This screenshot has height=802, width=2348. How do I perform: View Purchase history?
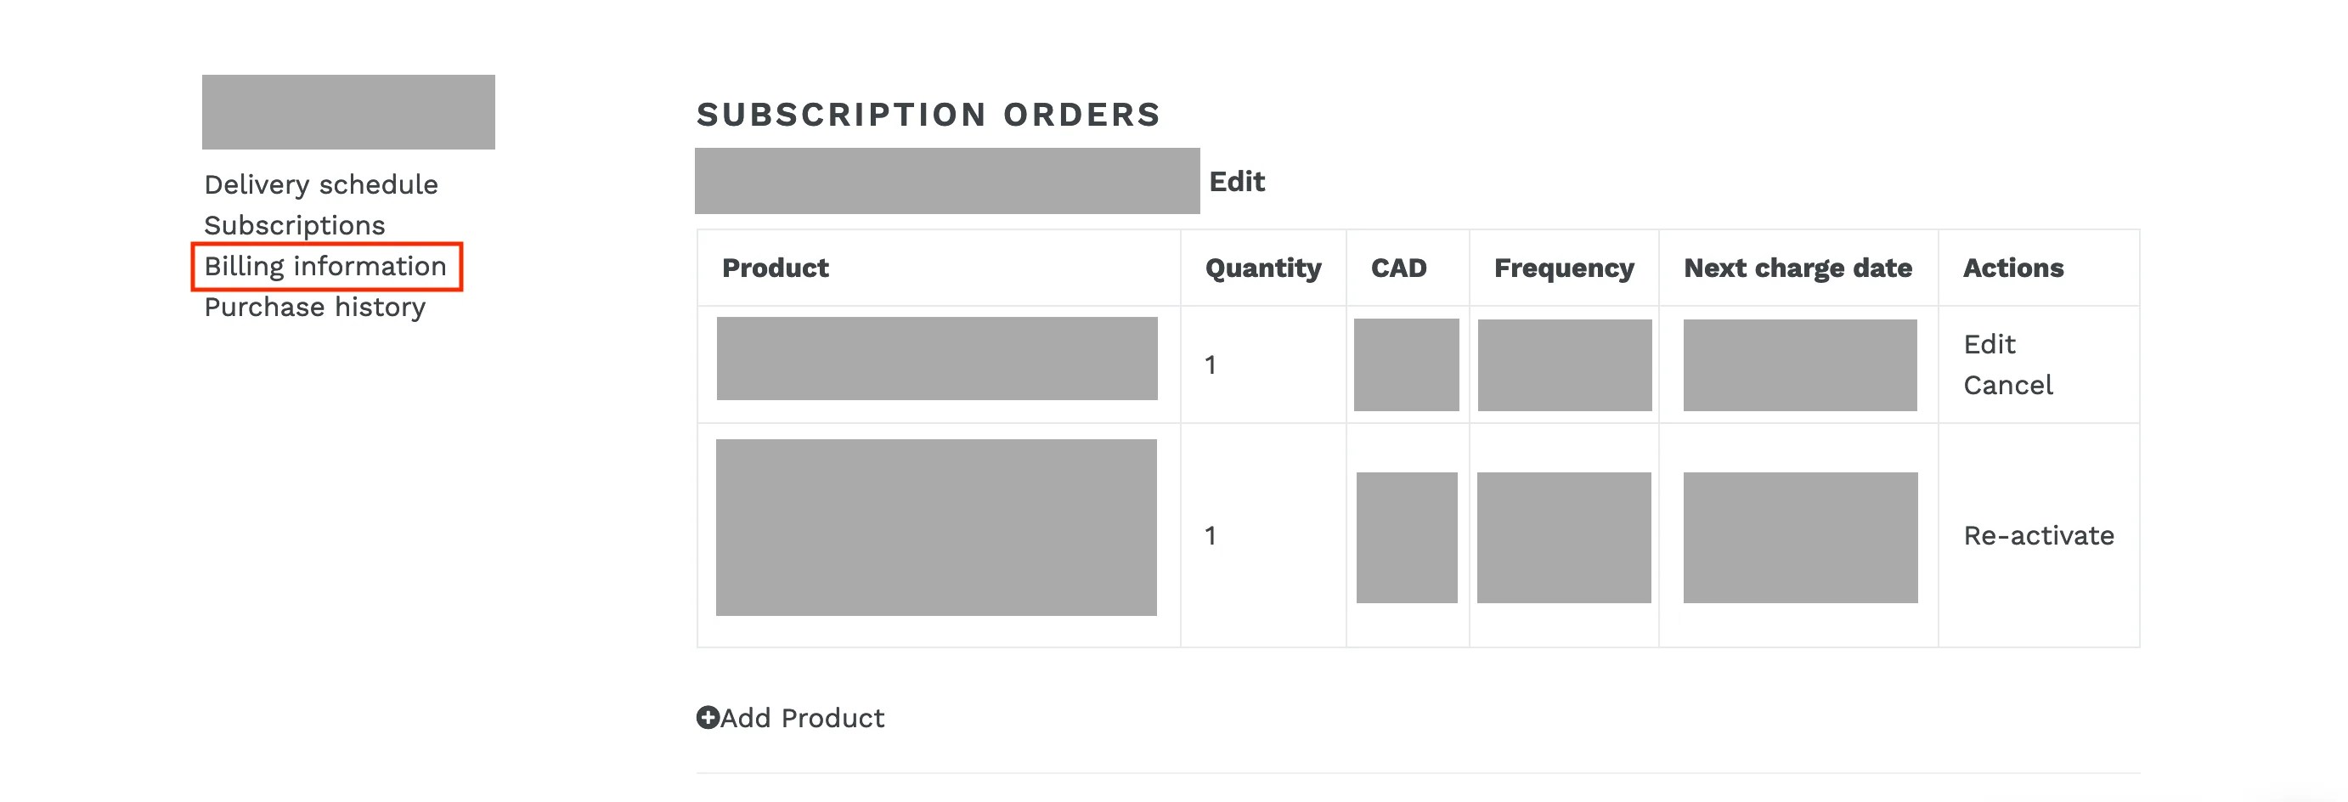(x=314, y=308)
